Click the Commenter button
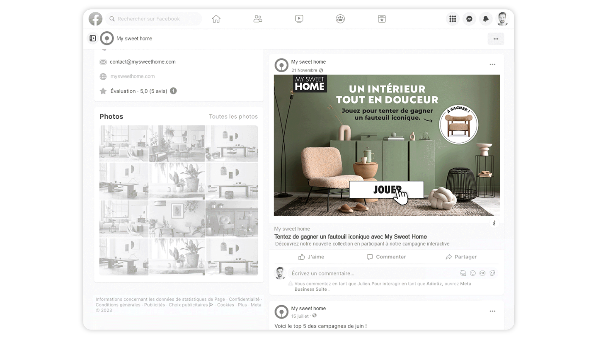The image size is (593, 339). (x=386, y=257)
